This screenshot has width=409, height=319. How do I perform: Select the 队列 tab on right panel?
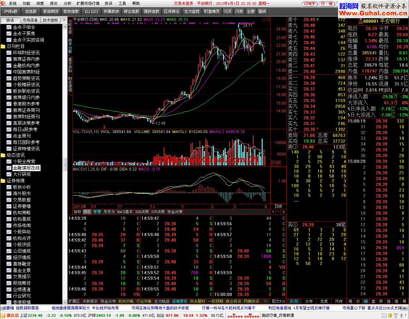pyautogui.click(x=294, y=301)
